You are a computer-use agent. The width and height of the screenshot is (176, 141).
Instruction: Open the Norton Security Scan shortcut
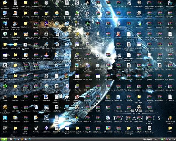coord(5,107)
